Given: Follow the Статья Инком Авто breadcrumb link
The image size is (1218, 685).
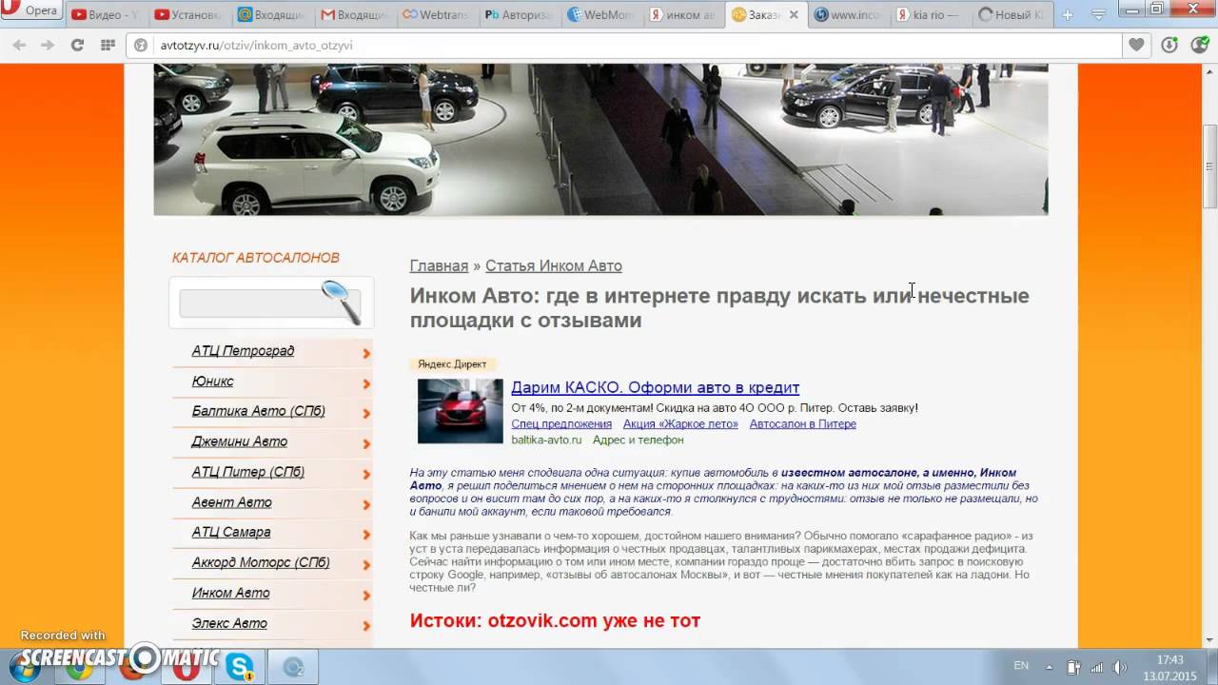Looking at the screenshot, I should [x=554, y=266].
